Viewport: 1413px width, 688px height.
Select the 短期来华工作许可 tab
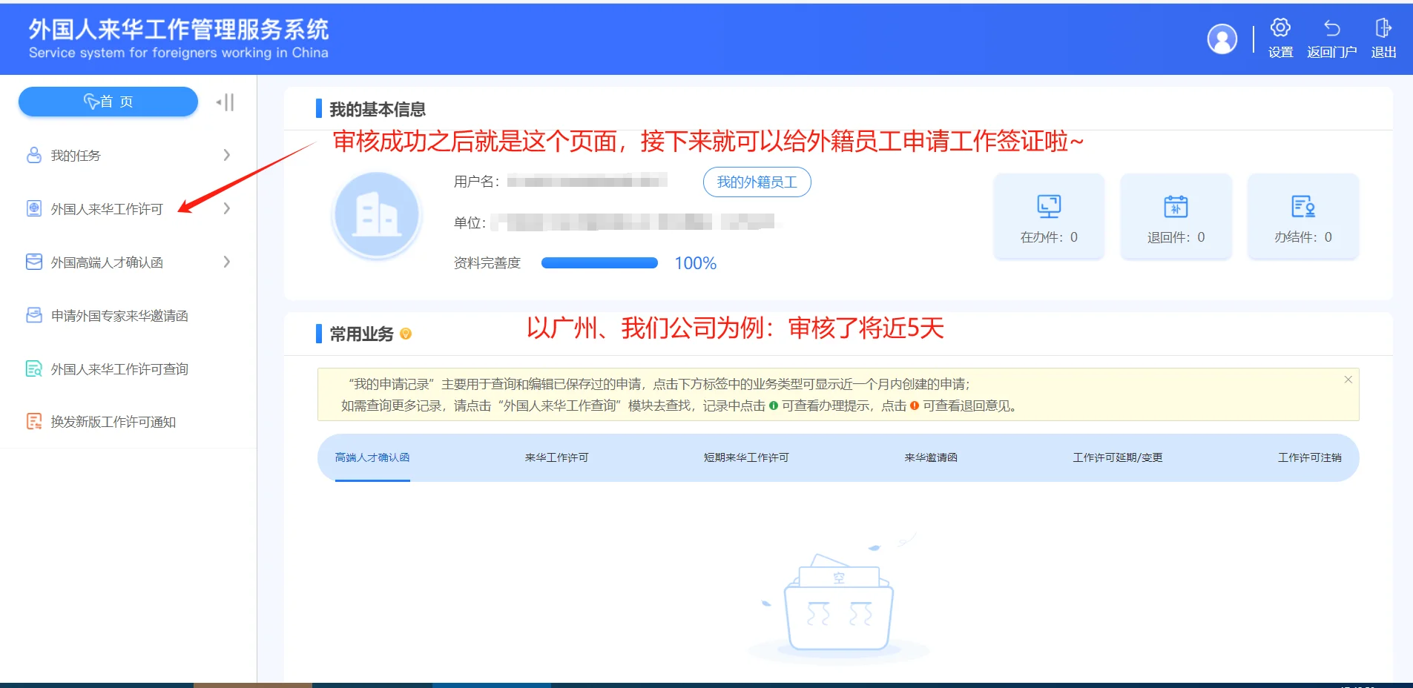click(746, 457)
